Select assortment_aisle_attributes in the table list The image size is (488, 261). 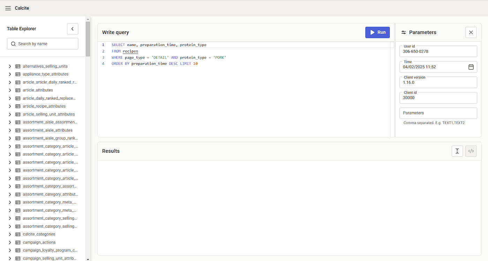coord(48,130)
